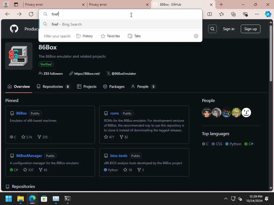The image size is (274, 205).
Task: Open the 253 followers link
Action: coord(51,74)
